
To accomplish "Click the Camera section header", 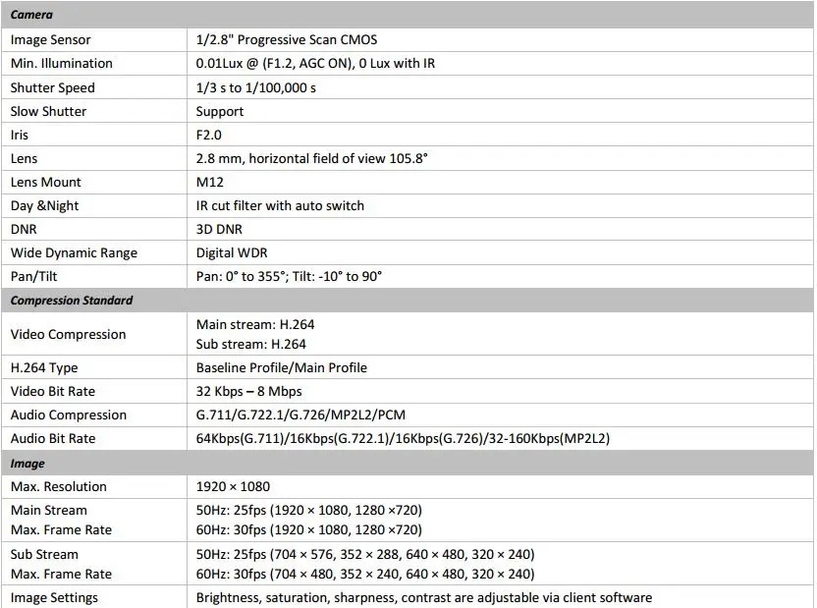I will point(31,15).
